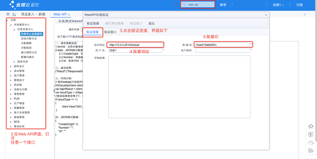Open the module grid icon beside home

(x=14, y=14)
